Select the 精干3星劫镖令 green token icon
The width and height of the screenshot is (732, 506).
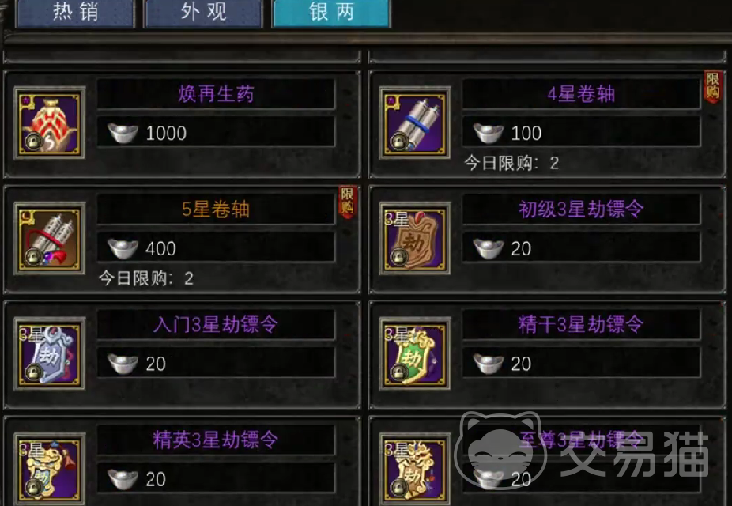coord(414,354)
